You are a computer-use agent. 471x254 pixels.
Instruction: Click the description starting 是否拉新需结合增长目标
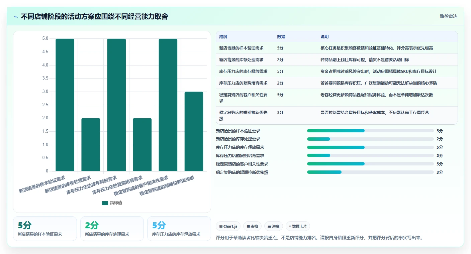(375, 113)
